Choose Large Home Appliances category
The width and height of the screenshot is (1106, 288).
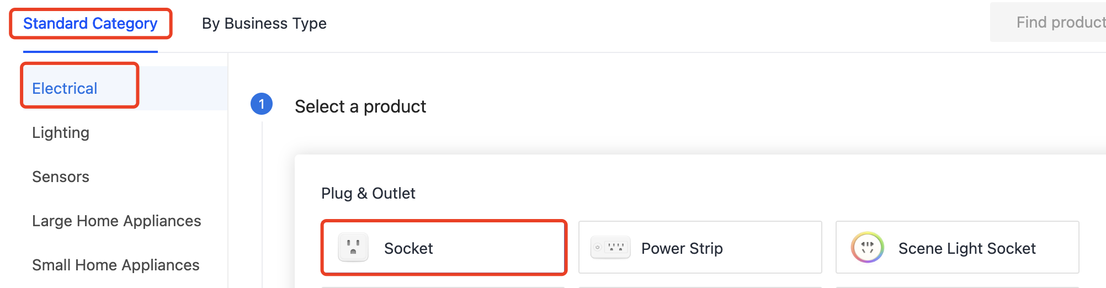click(x=116, y=221)
